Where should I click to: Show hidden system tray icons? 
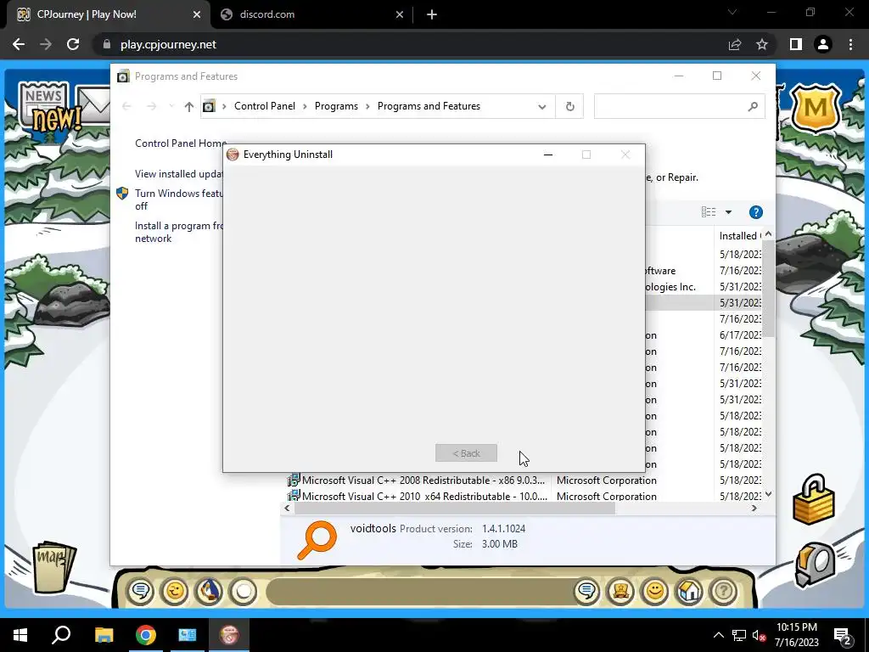[718, 635]
